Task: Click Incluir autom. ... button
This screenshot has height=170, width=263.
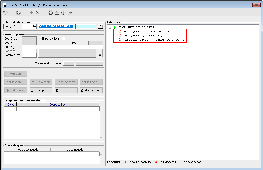Action: 91,82
